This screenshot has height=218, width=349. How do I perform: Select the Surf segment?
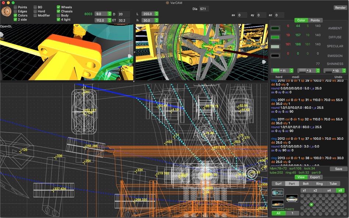[x=278, y=184]
